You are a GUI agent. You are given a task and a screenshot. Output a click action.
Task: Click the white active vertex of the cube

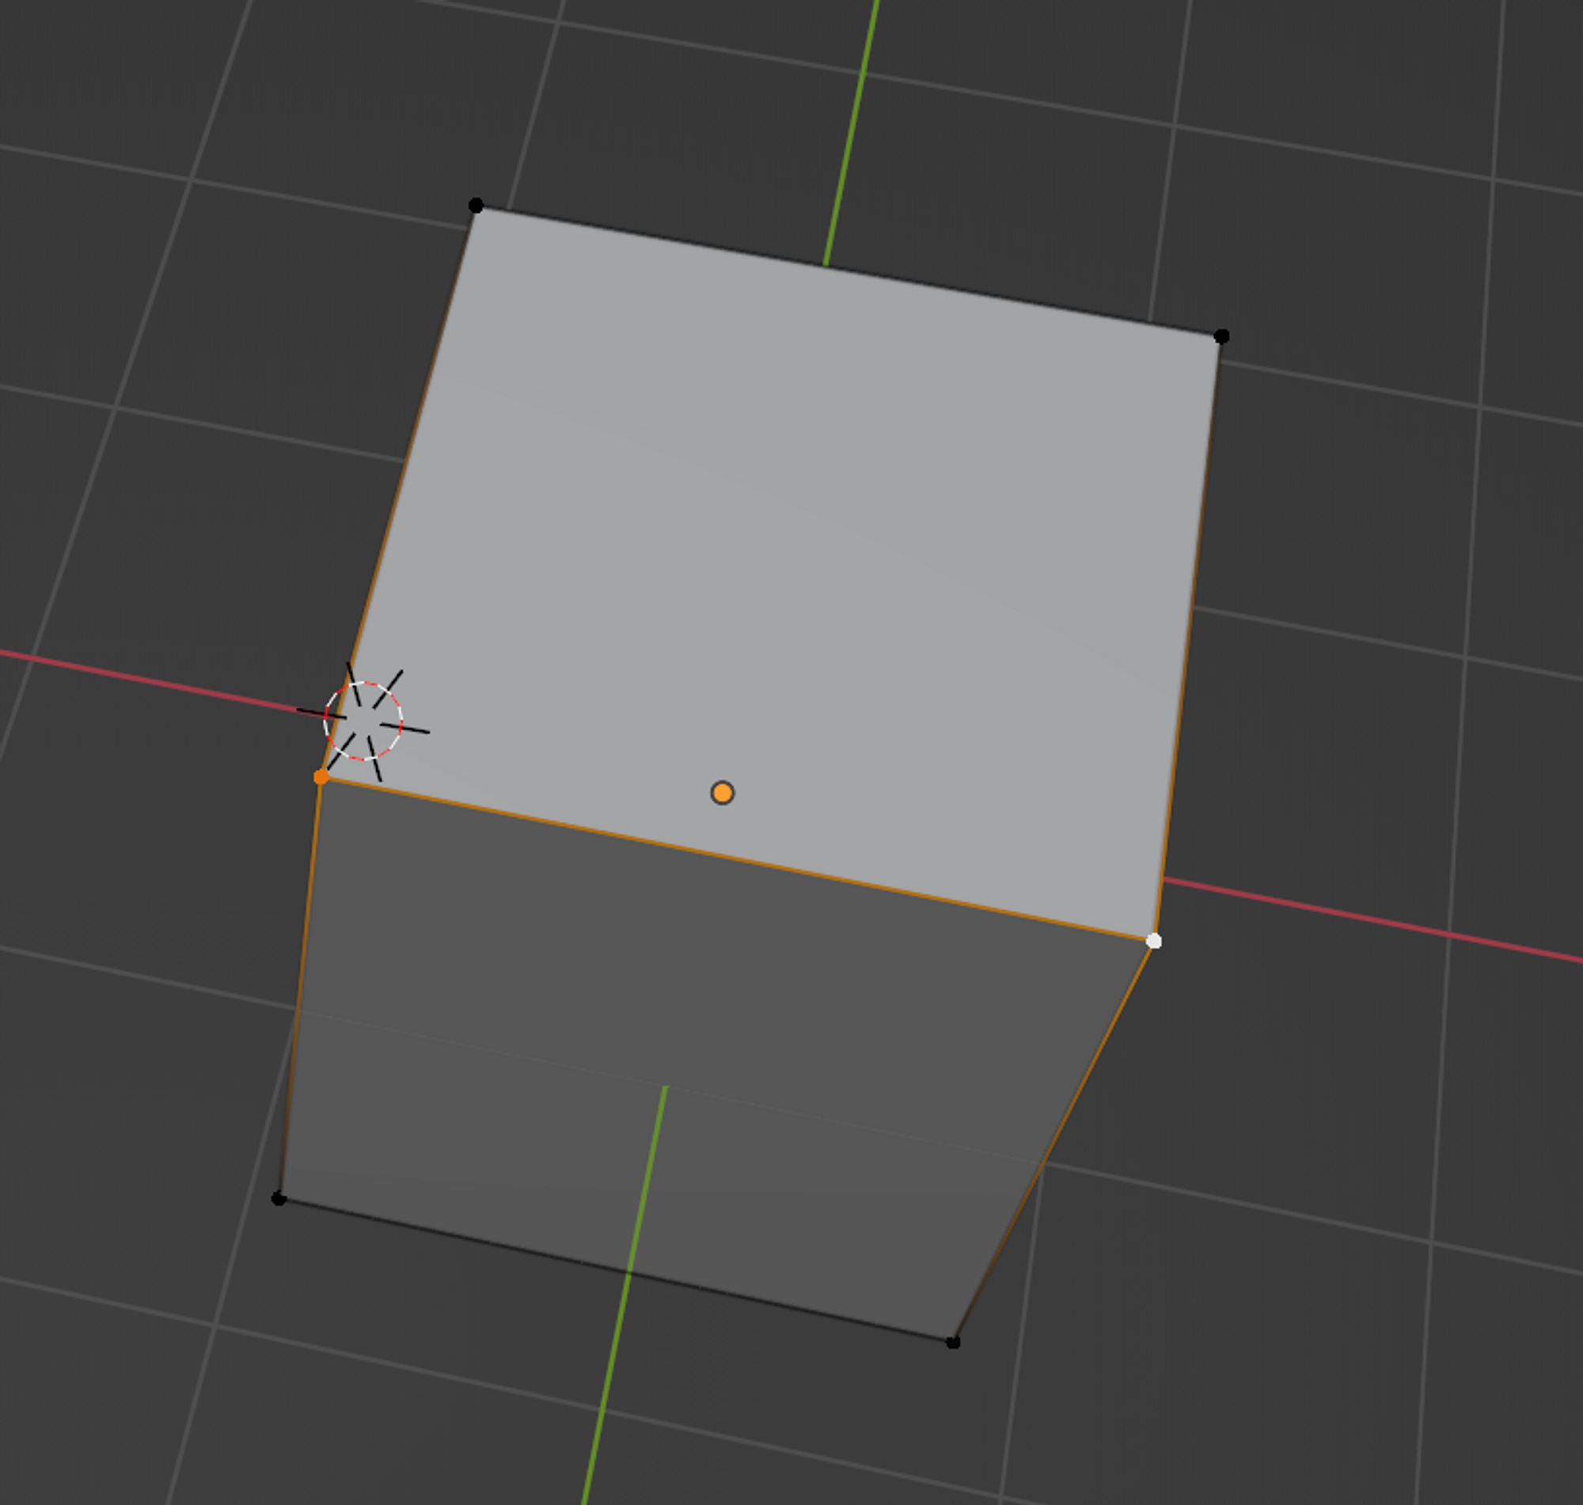click(x=1153, y=941)
